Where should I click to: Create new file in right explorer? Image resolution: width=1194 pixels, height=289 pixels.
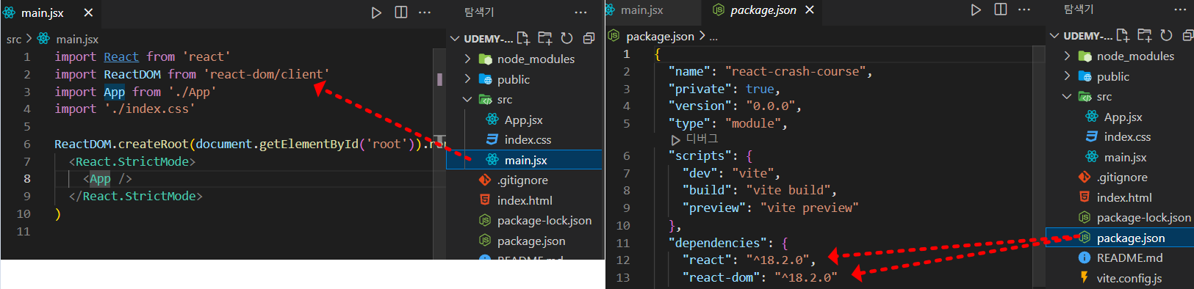point(1123,35)
